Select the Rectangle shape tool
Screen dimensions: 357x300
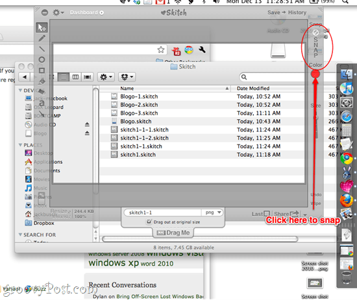click(x=42, y=71)
